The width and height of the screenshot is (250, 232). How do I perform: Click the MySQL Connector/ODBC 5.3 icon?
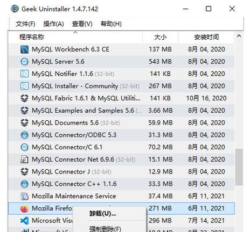click(x=24, y=135)
